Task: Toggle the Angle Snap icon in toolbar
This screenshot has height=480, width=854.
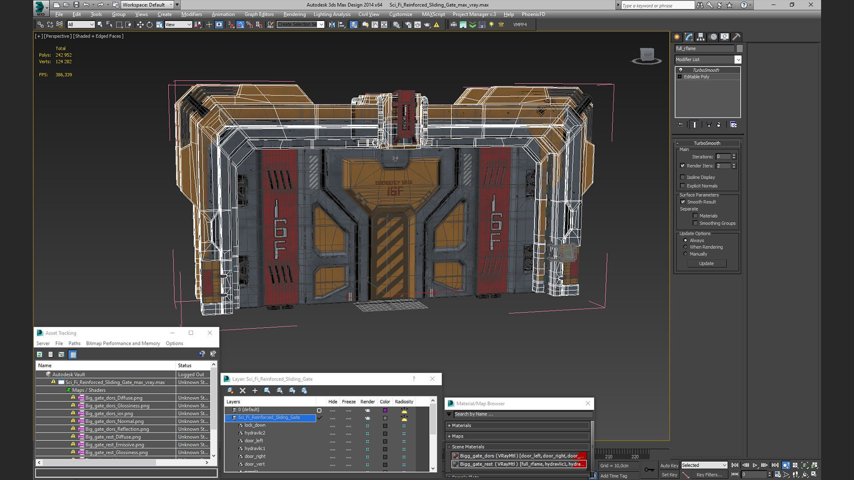Action: pos(240,24)
